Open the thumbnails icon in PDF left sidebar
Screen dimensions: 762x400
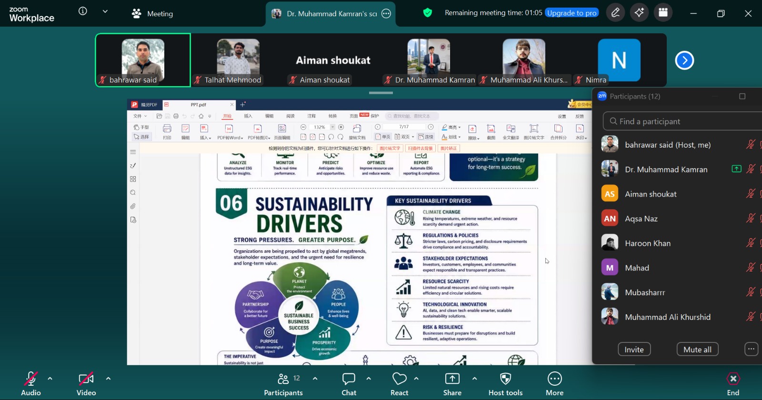tap(133, 179)
